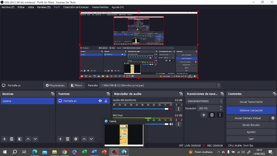Screen dimensions: 277x156
Task: Open Audio del escritorio options menu
Action: (179, 109)
